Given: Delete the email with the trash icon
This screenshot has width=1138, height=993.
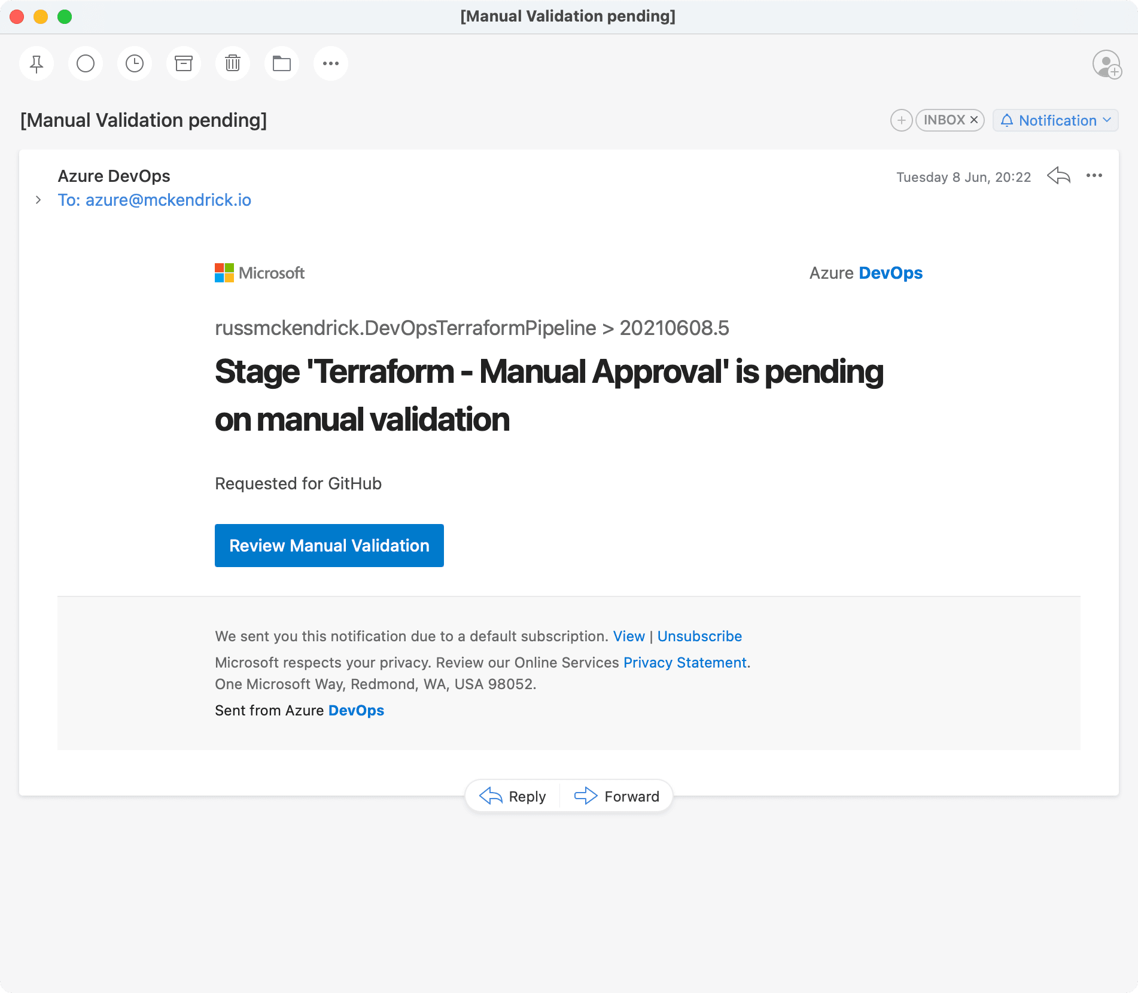Looking at the screenshot, I should (x=233, y=63).
